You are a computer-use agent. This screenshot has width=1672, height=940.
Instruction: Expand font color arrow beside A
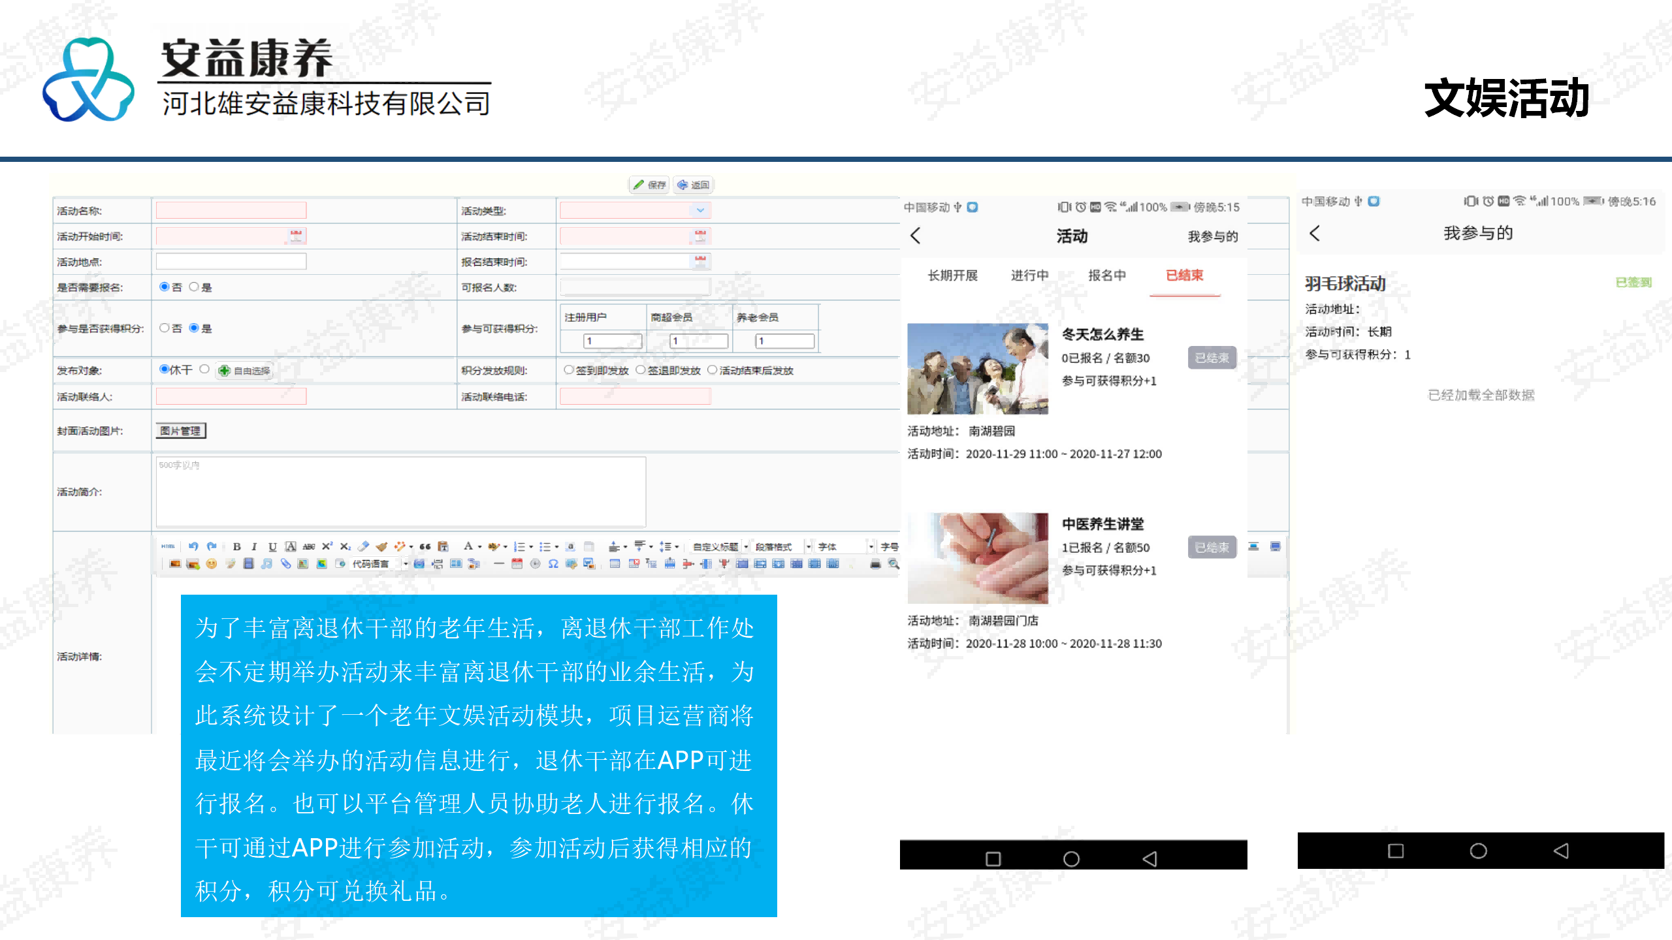coord(479,547)
